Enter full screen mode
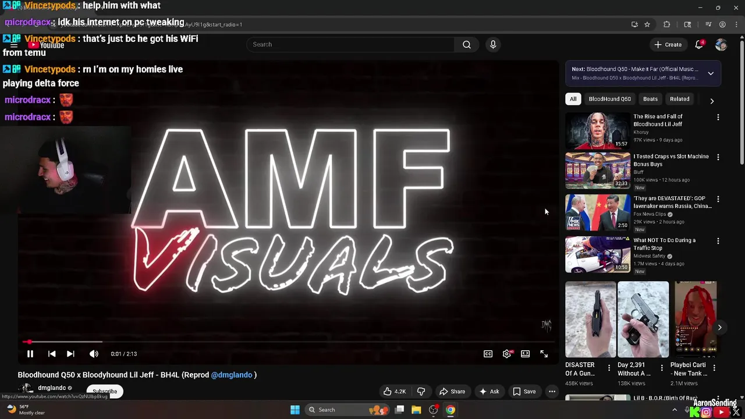745x419 pixels. coord(544,354)
